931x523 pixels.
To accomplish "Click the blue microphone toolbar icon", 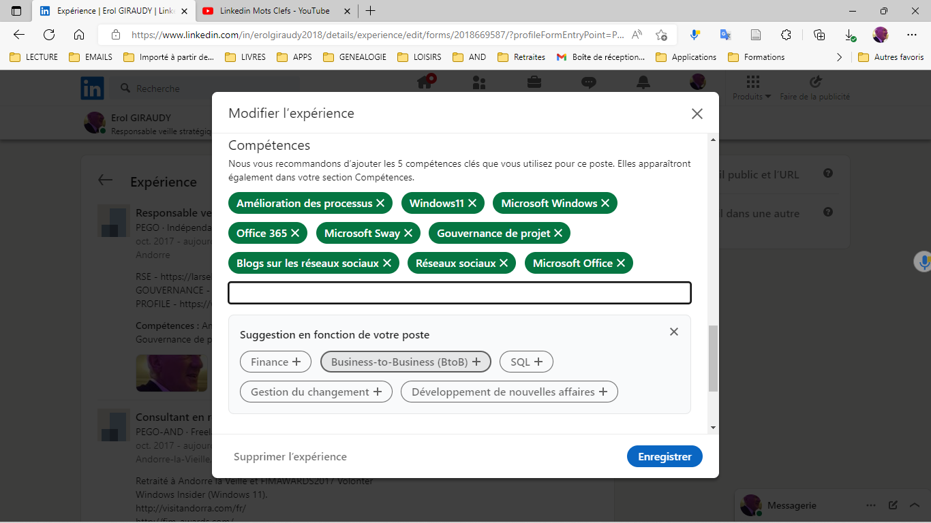I will pos(695,35).
